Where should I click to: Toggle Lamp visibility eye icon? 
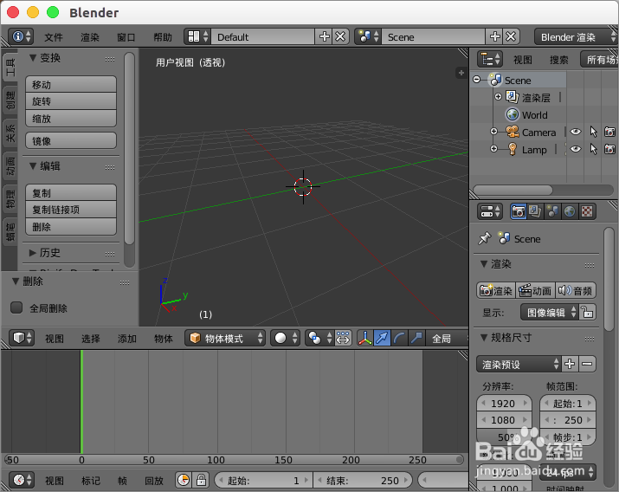(x=576, y=149)
